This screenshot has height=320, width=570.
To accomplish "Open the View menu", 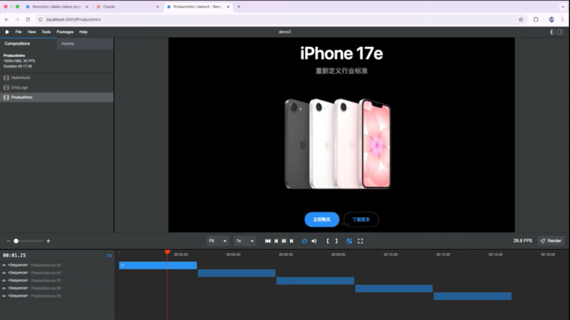I will (32, 32).
